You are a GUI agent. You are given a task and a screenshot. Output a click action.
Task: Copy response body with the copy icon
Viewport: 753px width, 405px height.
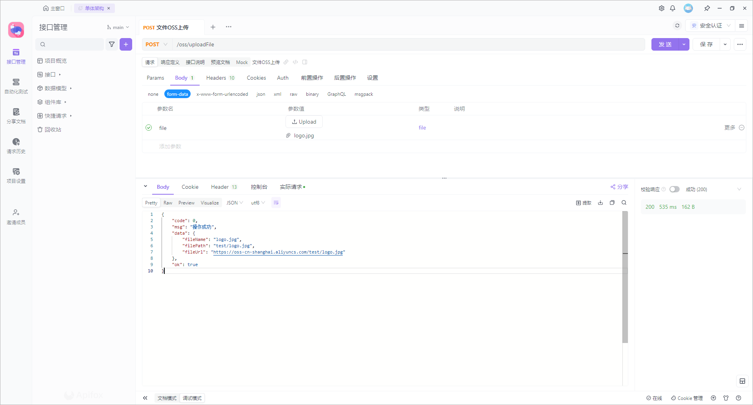pyautogui.click(x=612, y=203)
